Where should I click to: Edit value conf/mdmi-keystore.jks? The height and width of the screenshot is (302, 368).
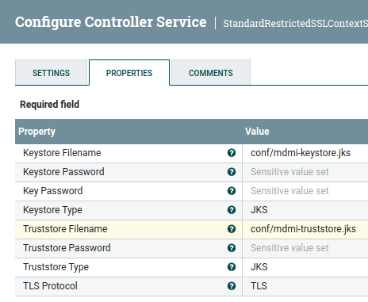[x=301, y=153]
